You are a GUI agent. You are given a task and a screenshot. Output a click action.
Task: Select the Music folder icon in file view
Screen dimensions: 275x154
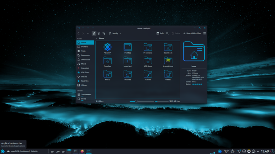point(107,74)
